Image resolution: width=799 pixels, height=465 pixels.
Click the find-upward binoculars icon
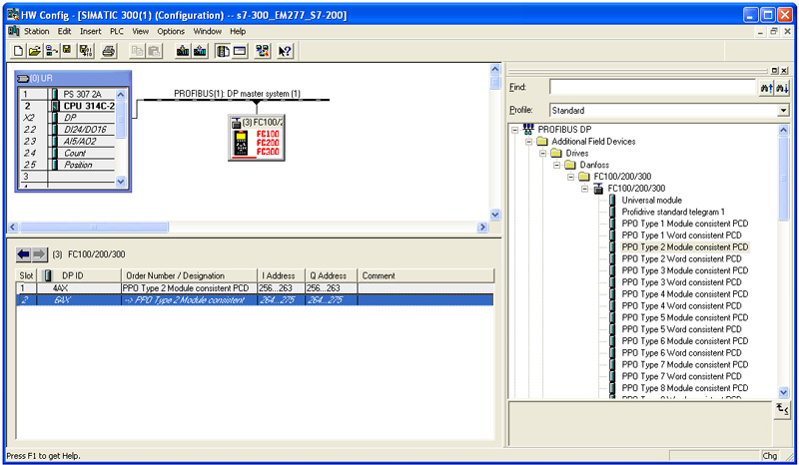coord(766,88)
